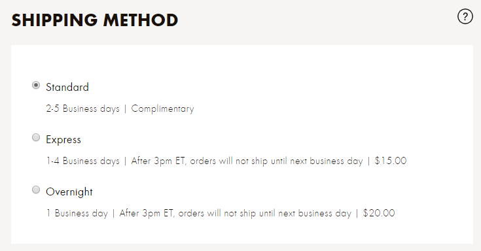Click the $15.00 Express price
The height and width of the screenshot is (251, 481).
point(391,161)
